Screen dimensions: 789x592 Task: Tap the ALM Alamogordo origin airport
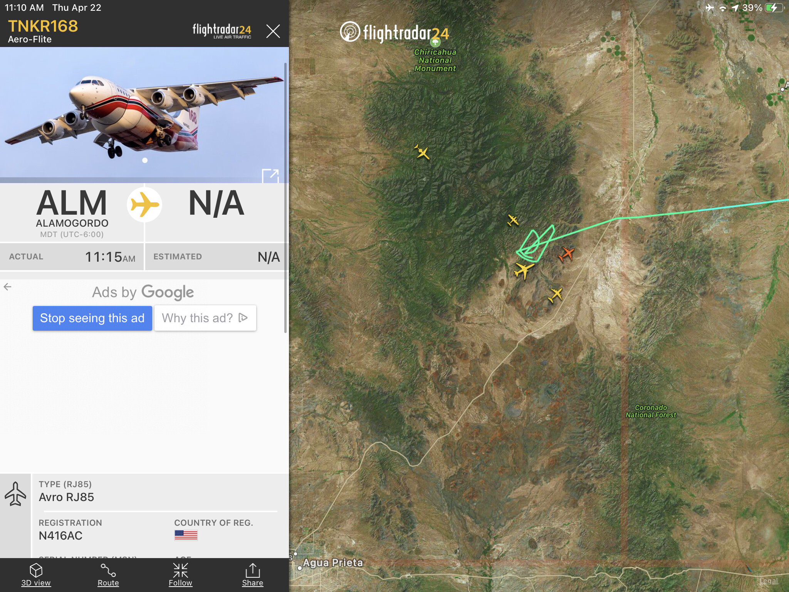point(72,212)
